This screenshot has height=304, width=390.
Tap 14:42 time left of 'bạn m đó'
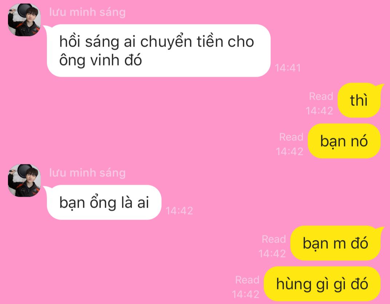272,253
